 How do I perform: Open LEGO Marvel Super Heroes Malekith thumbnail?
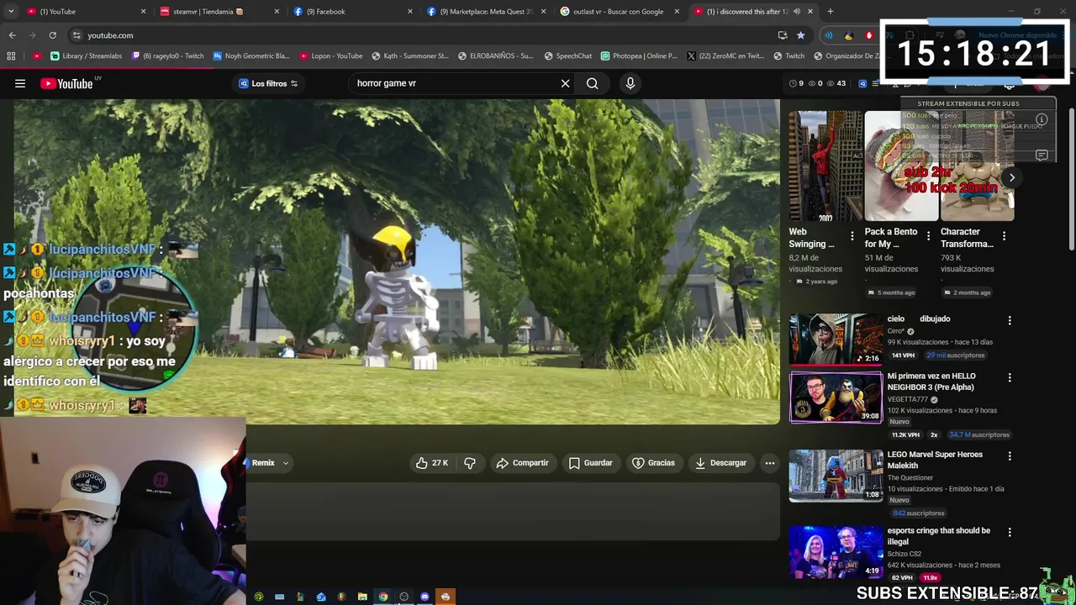pyautogui.click(x=836, y=476)
